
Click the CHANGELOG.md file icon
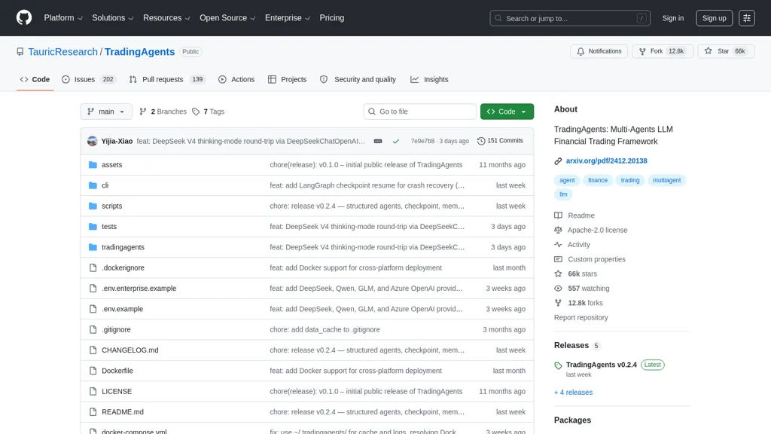(93, 350)
